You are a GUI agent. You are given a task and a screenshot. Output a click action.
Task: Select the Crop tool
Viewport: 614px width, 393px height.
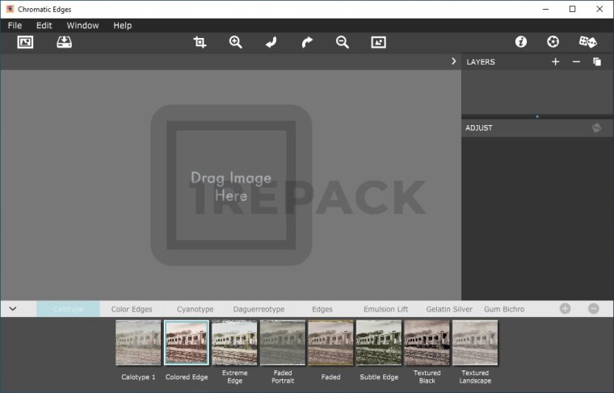pos(200,43)
